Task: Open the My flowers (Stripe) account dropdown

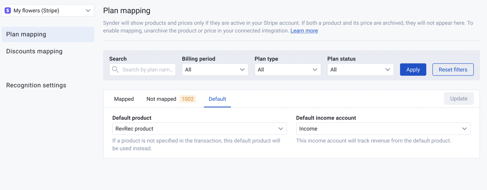Action: (x=48, y=11)
